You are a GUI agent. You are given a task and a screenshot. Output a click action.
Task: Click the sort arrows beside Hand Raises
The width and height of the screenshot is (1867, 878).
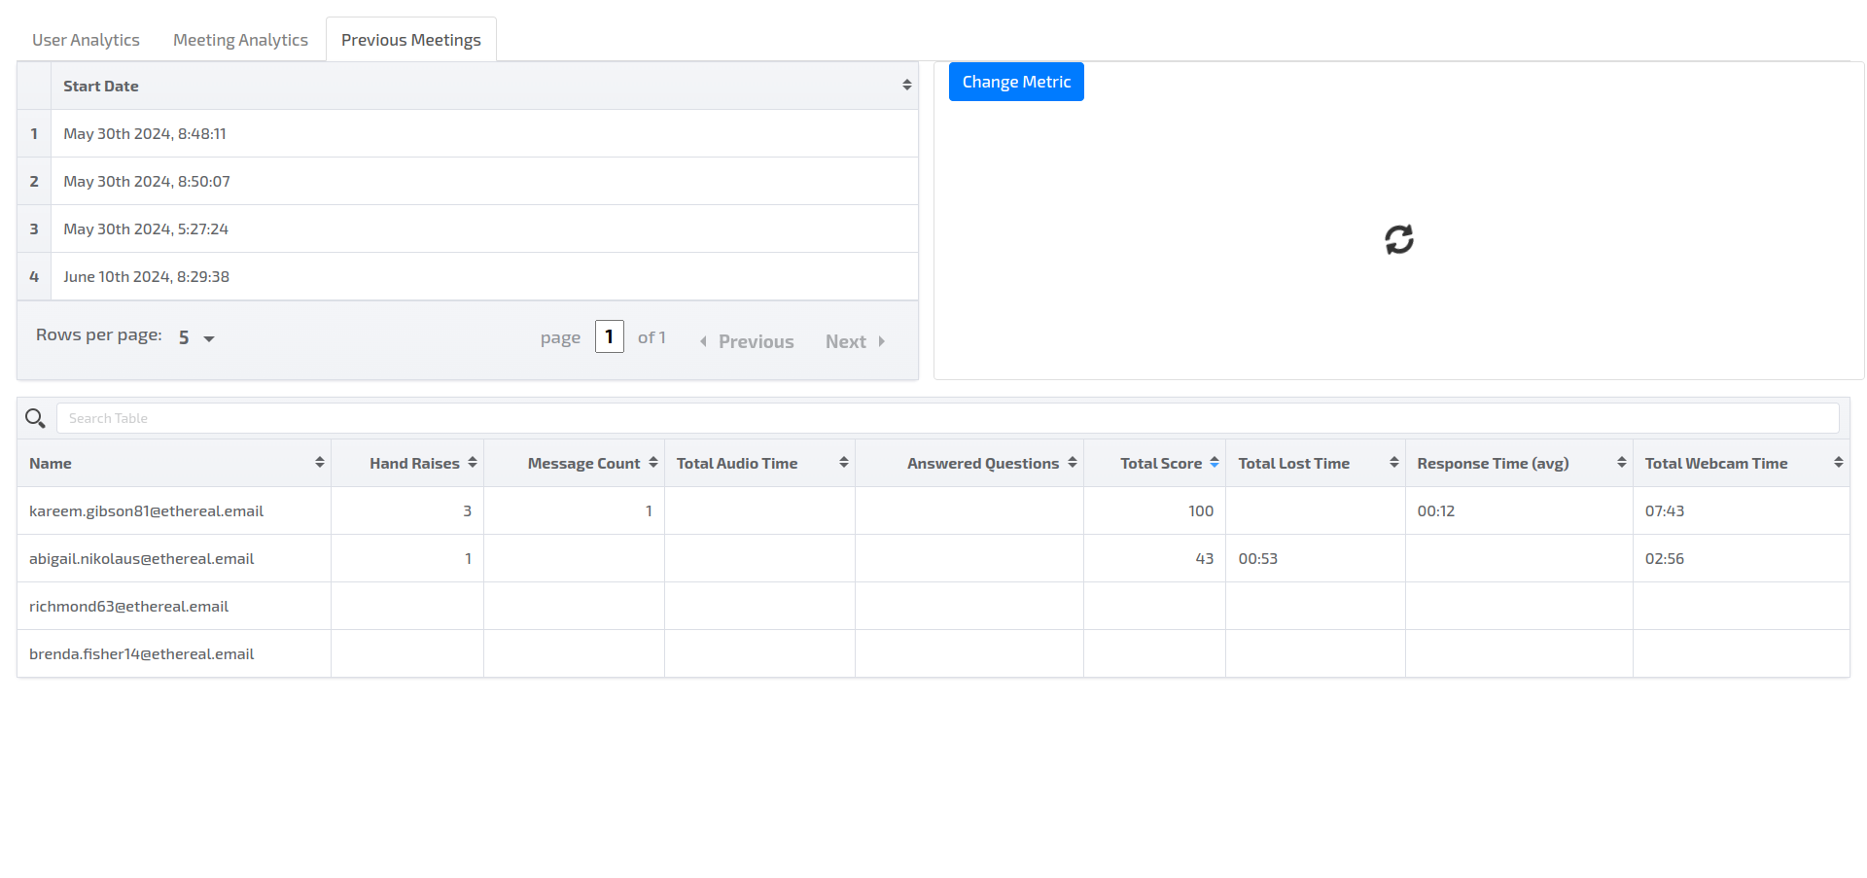tap(473, 463)
